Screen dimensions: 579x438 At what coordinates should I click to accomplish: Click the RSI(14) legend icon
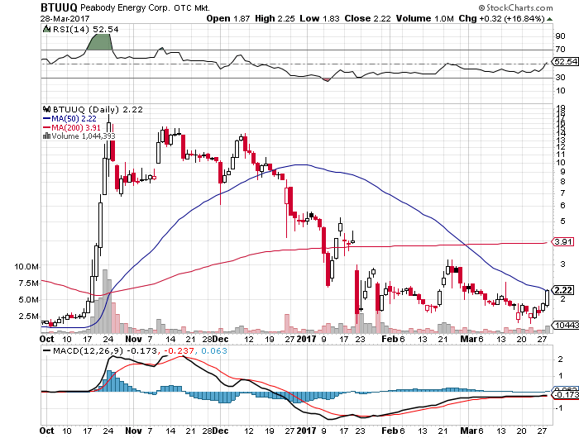click(46, 29)
